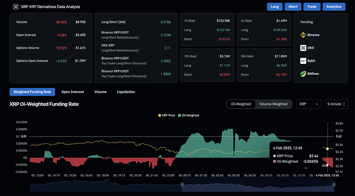Click the Bybit link in Trending
The width and height of the screenshot is (355, 196).
pyautogui.click(x=311, y=61)
